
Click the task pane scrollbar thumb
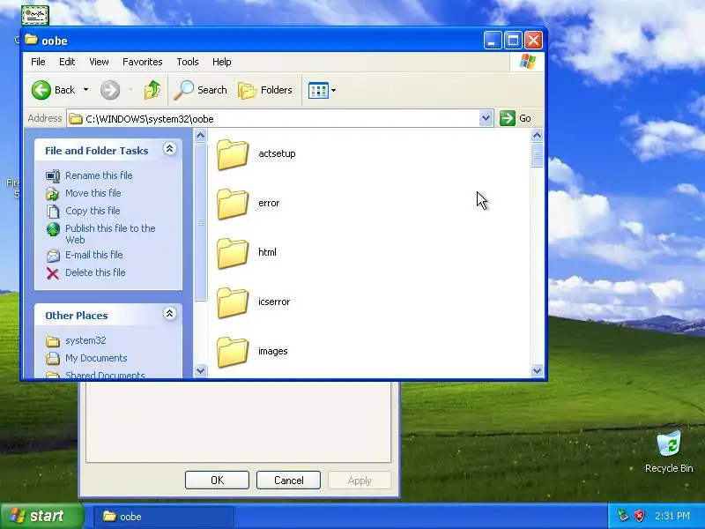click(201, 222)
